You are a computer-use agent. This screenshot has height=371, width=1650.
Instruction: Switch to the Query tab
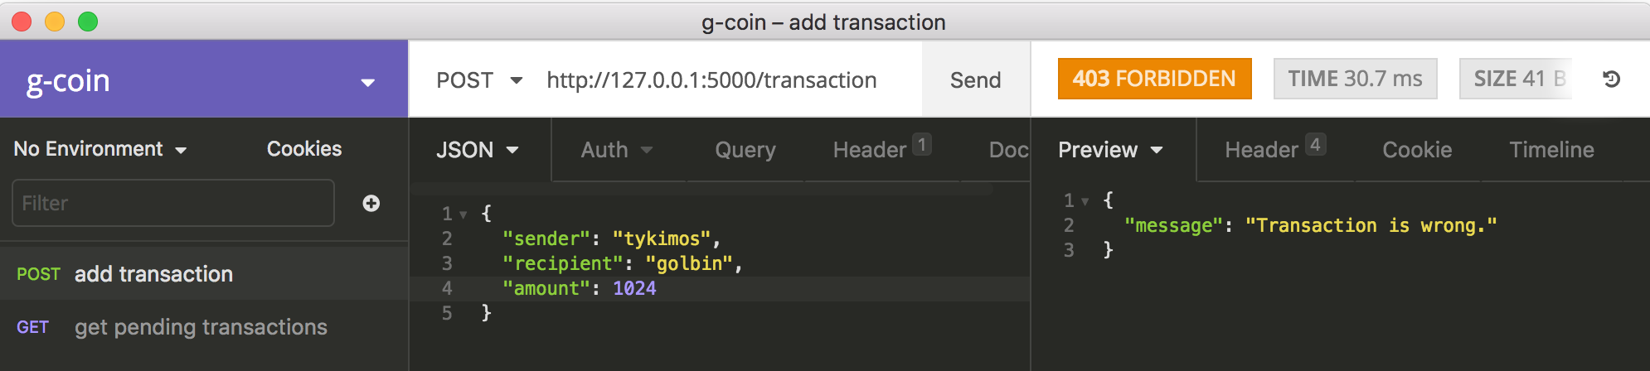point(745,150)
